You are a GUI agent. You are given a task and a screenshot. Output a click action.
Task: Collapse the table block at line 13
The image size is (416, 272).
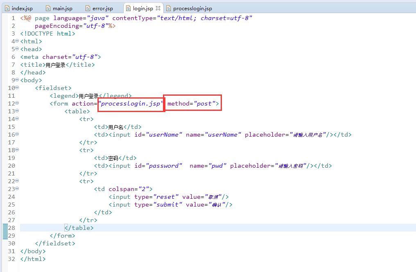click(17, 110)
